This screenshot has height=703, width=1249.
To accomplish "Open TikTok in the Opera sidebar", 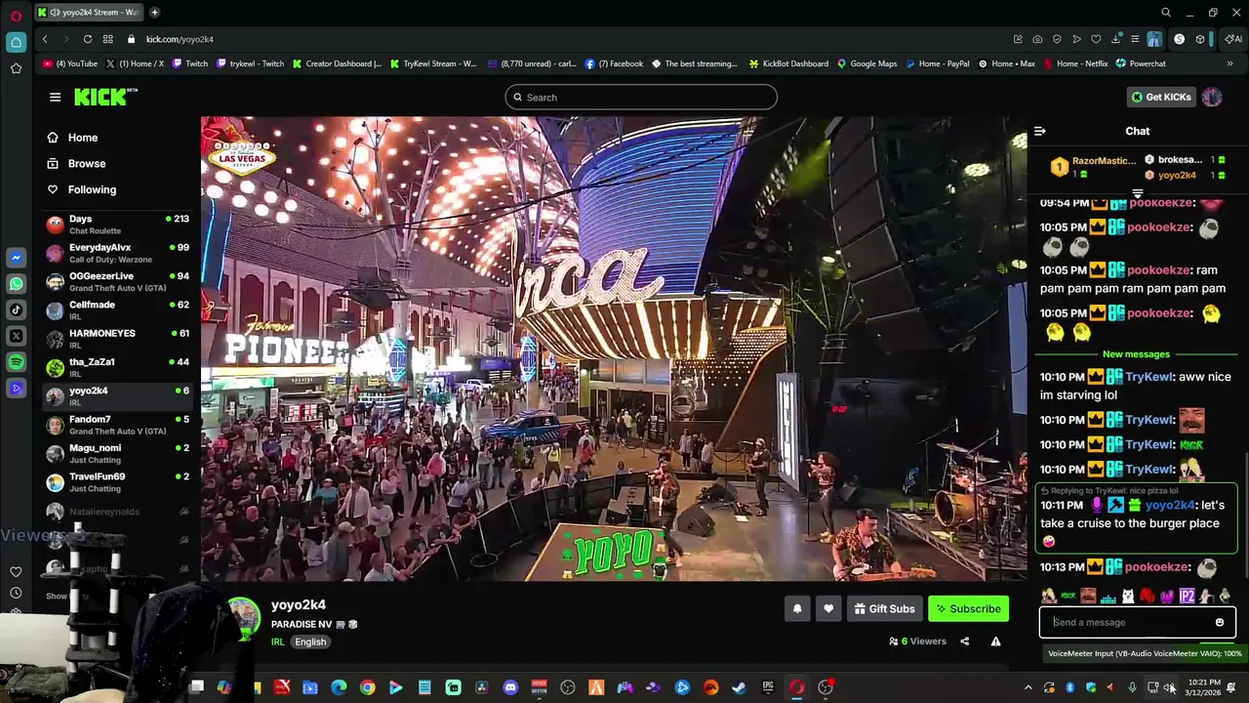I will click(x=16, y=310).
